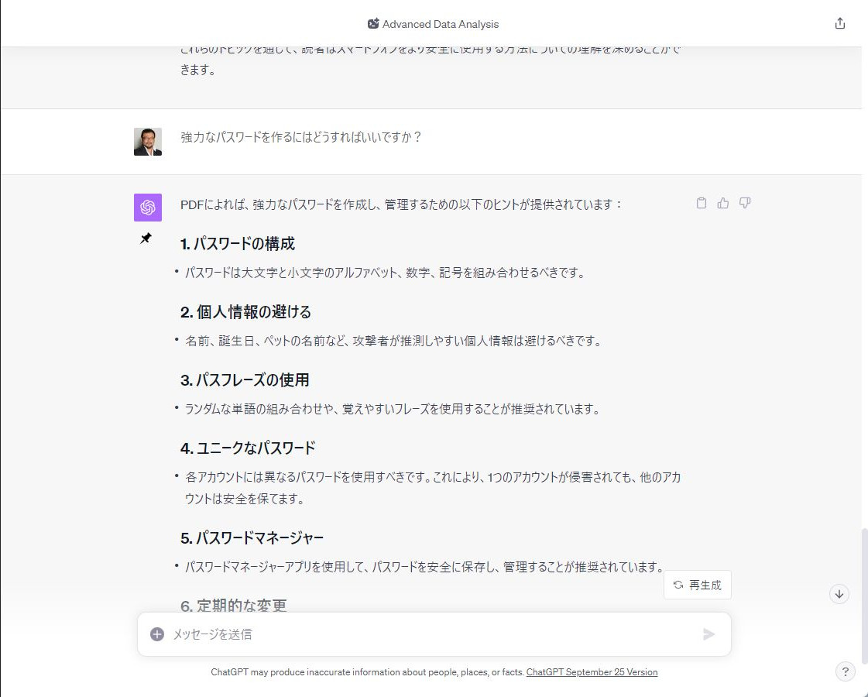Image resolution: width=868 pixels, height=697 pixels.
Task: Rate the response with the thumbs down
Action: [744, 202]
